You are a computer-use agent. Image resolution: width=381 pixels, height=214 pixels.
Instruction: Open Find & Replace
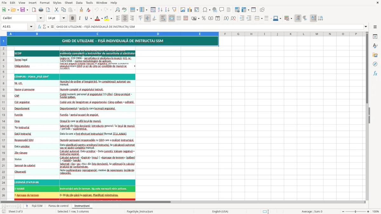(117, 10)
